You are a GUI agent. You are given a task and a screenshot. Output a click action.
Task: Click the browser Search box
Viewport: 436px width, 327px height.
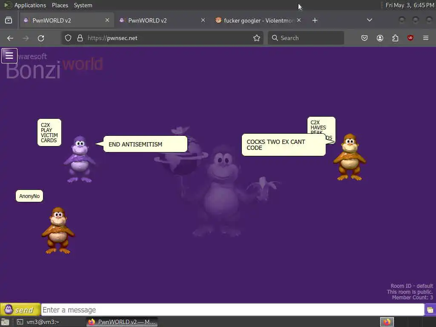[x=306, y=38]
